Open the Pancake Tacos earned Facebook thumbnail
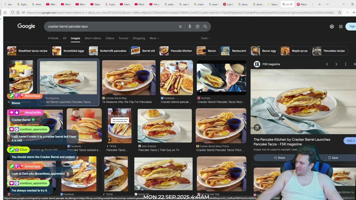356x200 pixels. [x=84, y=126]
